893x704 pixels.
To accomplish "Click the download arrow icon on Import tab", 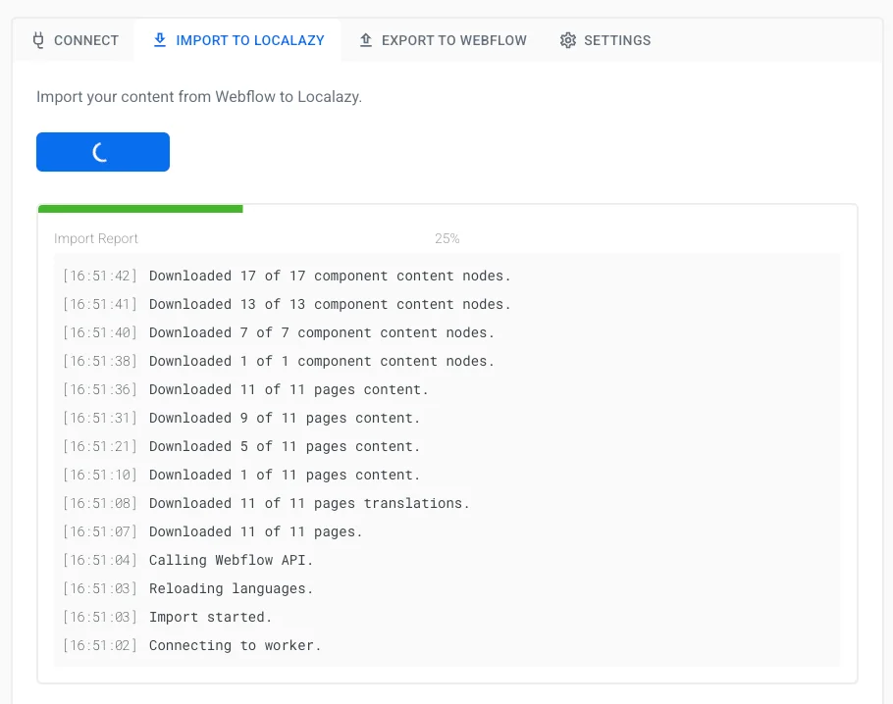I will [x=160, y=40].
